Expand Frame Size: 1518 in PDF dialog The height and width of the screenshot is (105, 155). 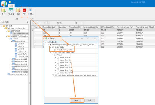pyautogui.click(x=55, y=73)
